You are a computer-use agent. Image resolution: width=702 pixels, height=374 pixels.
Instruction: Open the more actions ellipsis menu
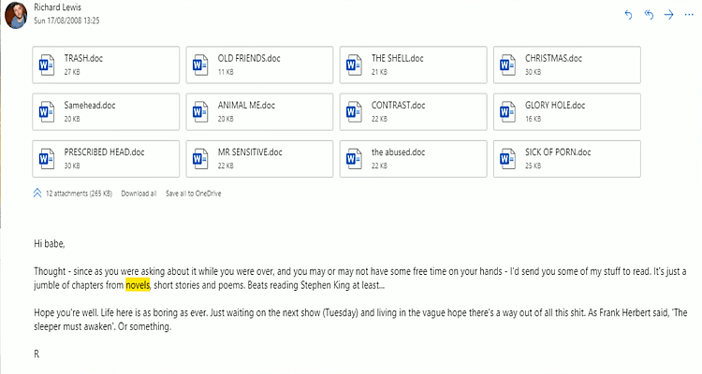click(x=688, y=15)
